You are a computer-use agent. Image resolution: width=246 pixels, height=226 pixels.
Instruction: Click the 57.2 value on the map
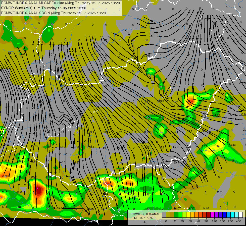tap(105, 163)
